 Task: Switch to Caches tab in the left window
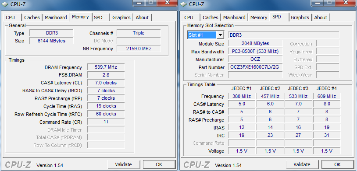(x=32, y=17)
